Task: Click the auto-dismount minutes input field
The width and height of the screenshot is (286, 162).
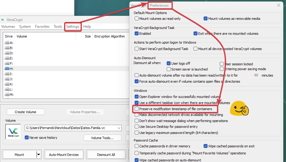Action: point(253,75)
